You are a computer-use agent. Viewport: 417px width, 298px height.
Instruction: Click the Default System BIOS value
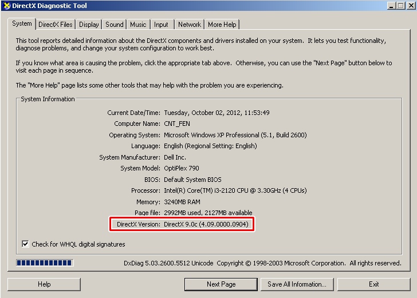click(192, 180)
